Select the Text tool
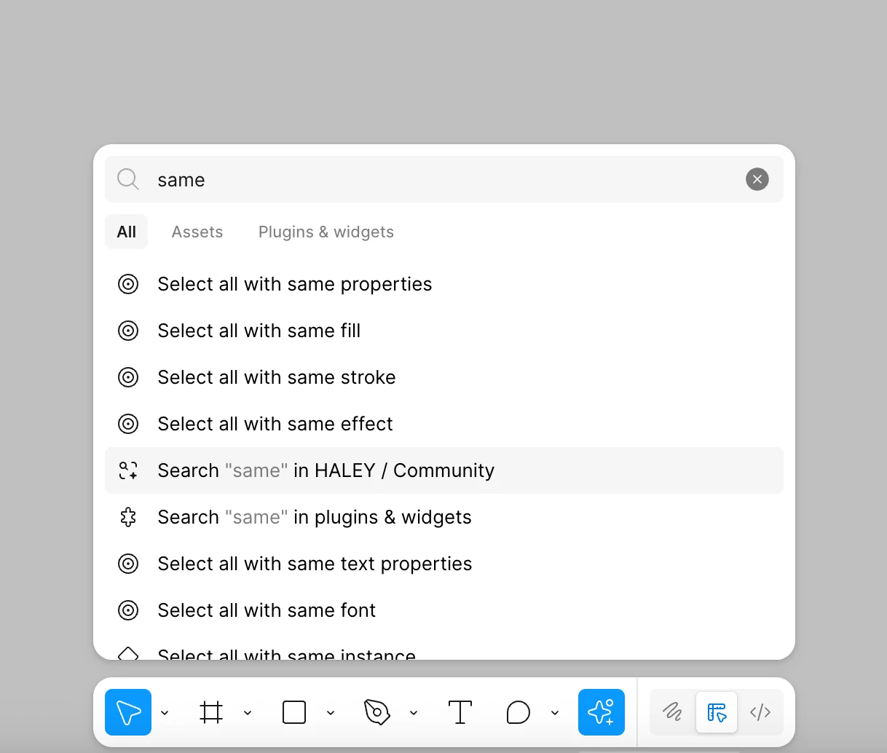The height and width of the screenshot is (753, 887). coord(460,712)
